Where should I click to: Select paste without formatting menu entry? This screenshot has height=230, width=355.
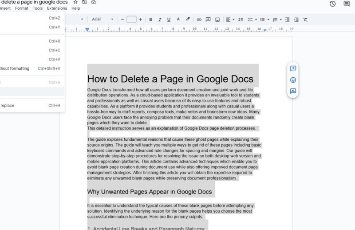pos(32,68)
